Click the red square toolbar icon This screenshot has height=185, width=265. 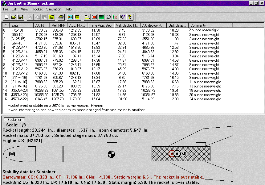tap(94, 17)
